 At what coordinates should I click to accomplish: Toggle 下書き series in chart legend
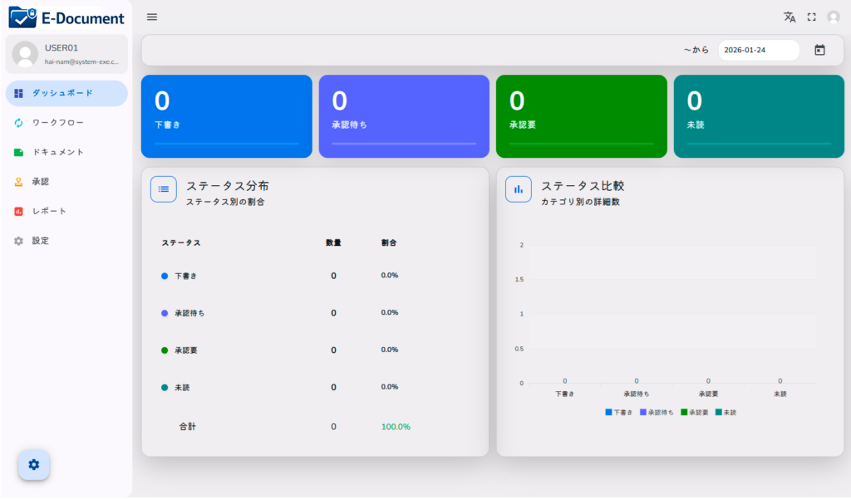(619, 412)
